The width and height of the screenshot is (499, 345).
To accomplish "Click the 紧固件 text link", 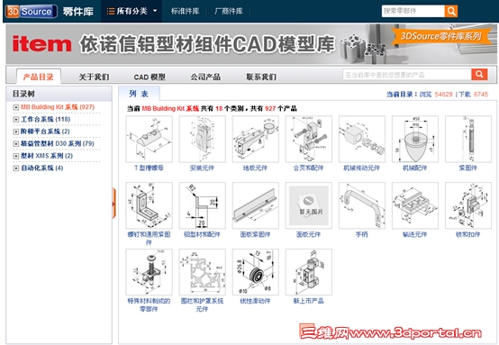I will tap(467, 168).
